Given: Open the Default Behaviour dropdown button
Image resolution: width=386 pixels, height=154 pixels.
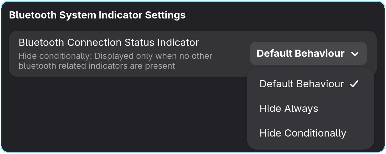Looking at the screenshot, I should point(308,53).
